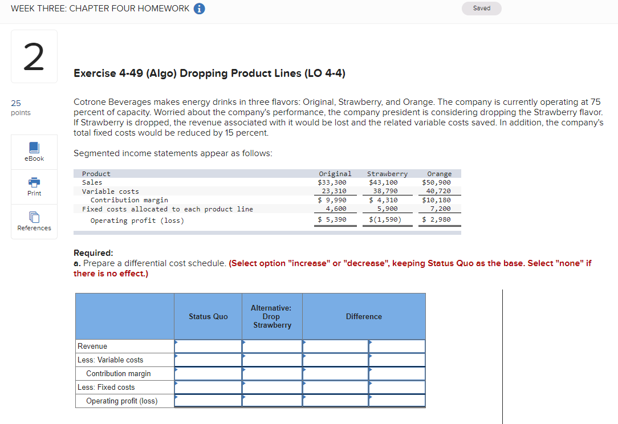Select the question number 2 indicator
This screenshot has width=618, height=424.
click(34, 56)
